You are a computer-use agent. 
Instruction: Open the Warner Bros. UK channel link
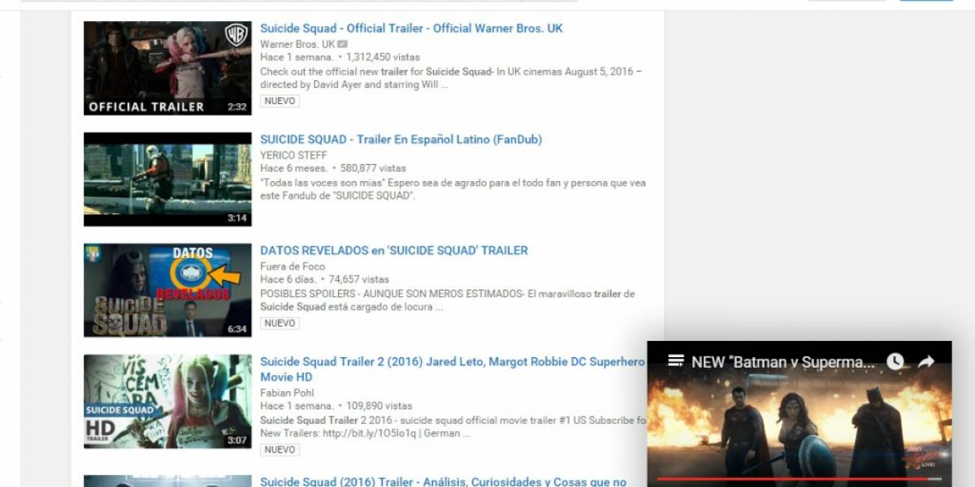click(297, 44)
